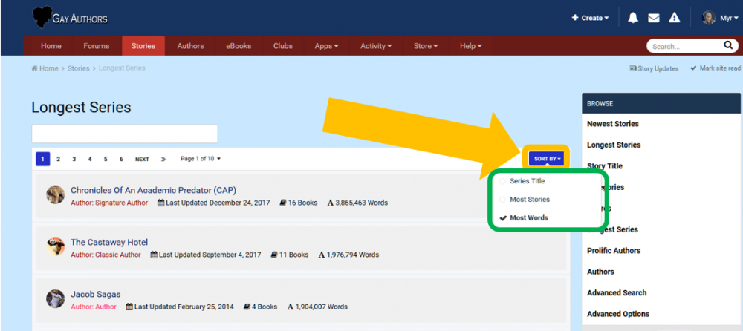Expand the Myr account menu
The height and width of the screenshot is (331, 743).
point(730,18)
